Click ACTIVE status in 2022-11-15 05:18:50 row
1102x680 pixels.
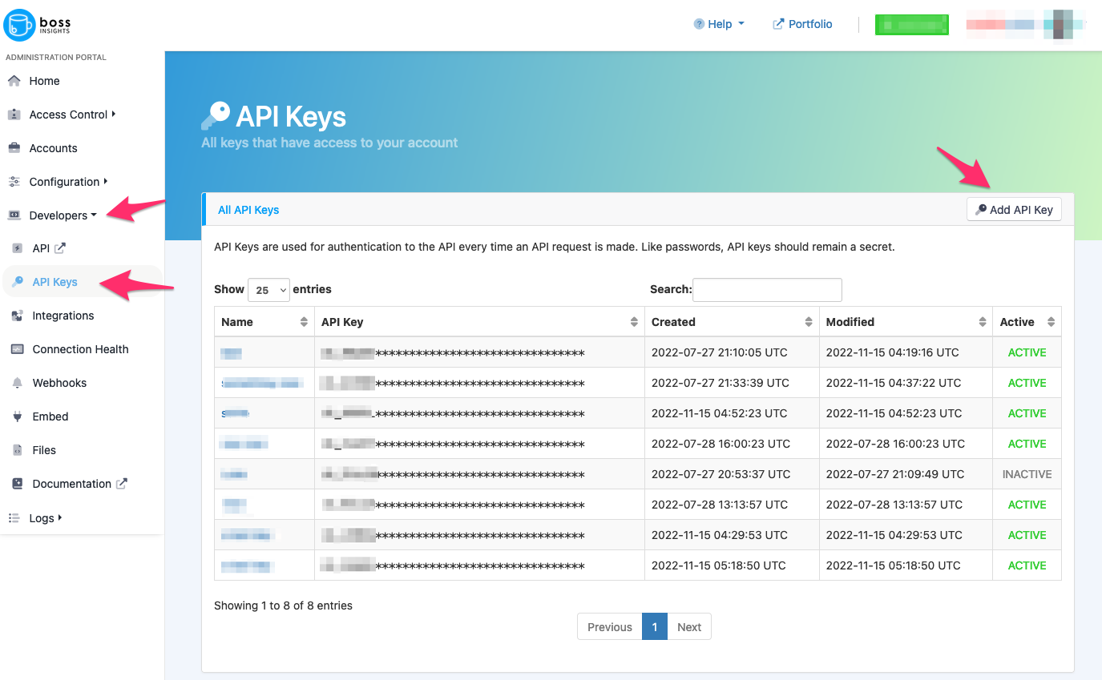[1027, 565]
